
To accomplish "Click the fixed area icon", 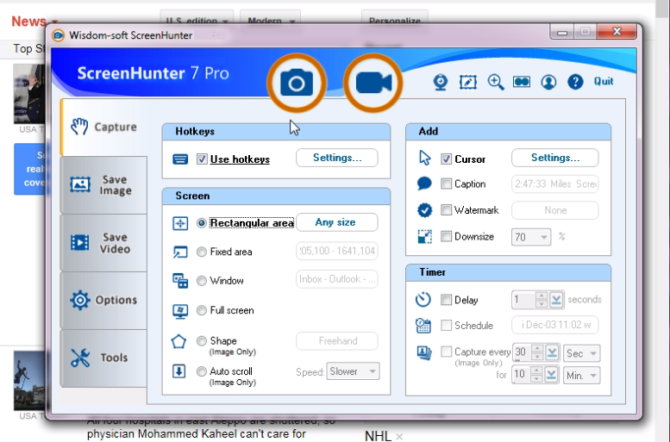I will pyautogui.click(x=180, y=252).
